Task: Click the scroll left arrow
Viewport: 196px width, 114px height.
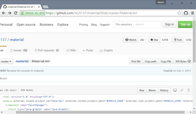Action: coord(2,112)
